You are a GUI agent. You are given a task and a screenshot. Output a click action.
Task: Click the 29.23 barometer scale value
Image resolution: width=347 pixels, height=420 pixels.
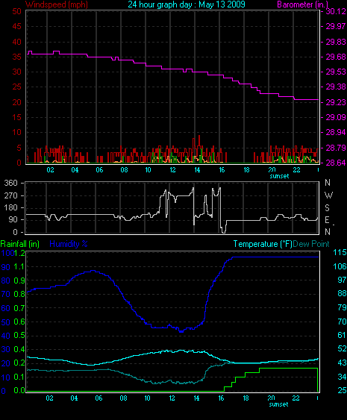336,102
